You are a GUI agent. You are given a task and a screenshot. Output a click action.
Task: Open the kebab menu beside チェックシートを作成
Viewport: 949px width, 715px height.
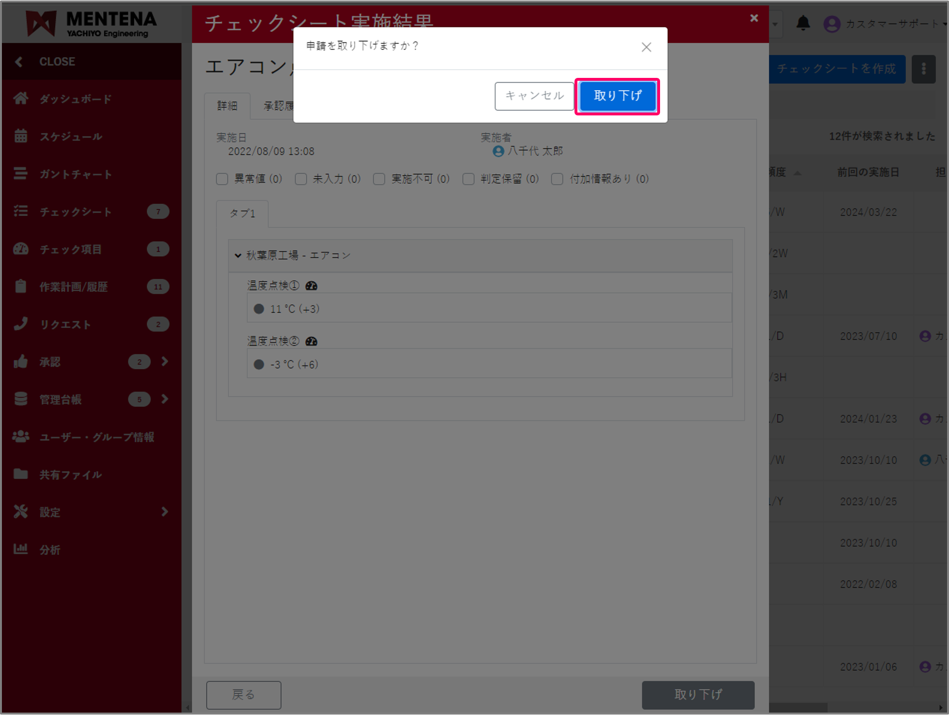coord(924,69)
